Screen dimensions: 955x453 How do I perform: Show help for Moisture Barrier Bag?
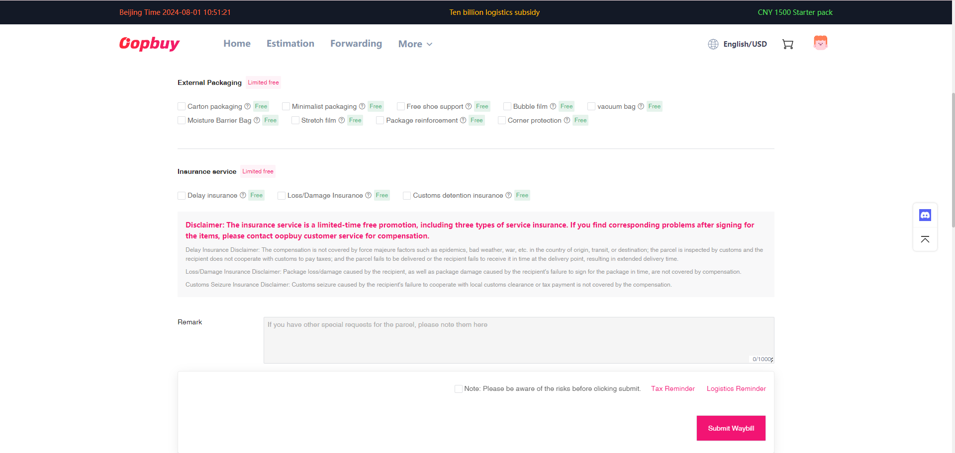(x=257, y=120)
